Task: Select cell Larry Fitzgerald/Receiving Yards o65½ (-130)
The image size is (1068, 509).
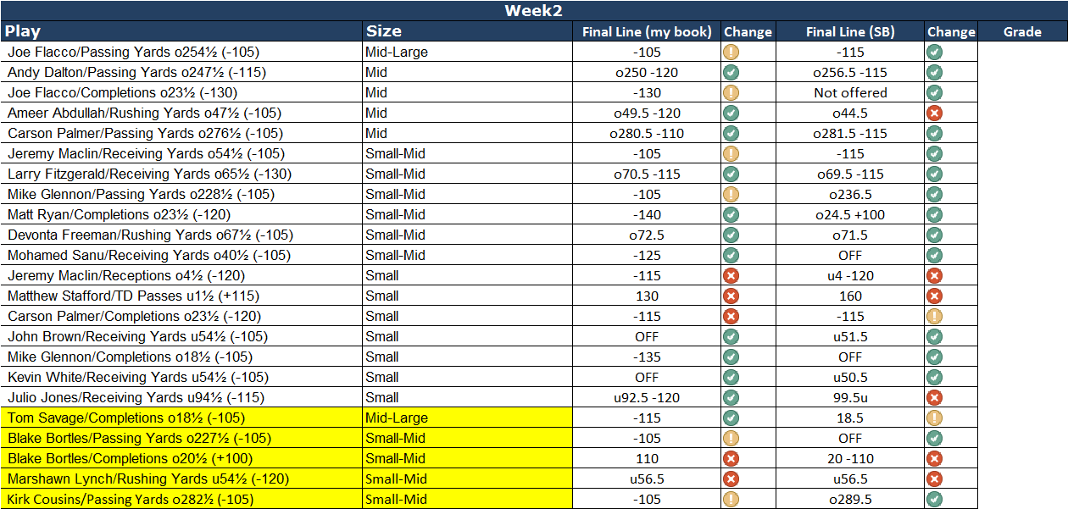Action: click(x=181, y=174)
